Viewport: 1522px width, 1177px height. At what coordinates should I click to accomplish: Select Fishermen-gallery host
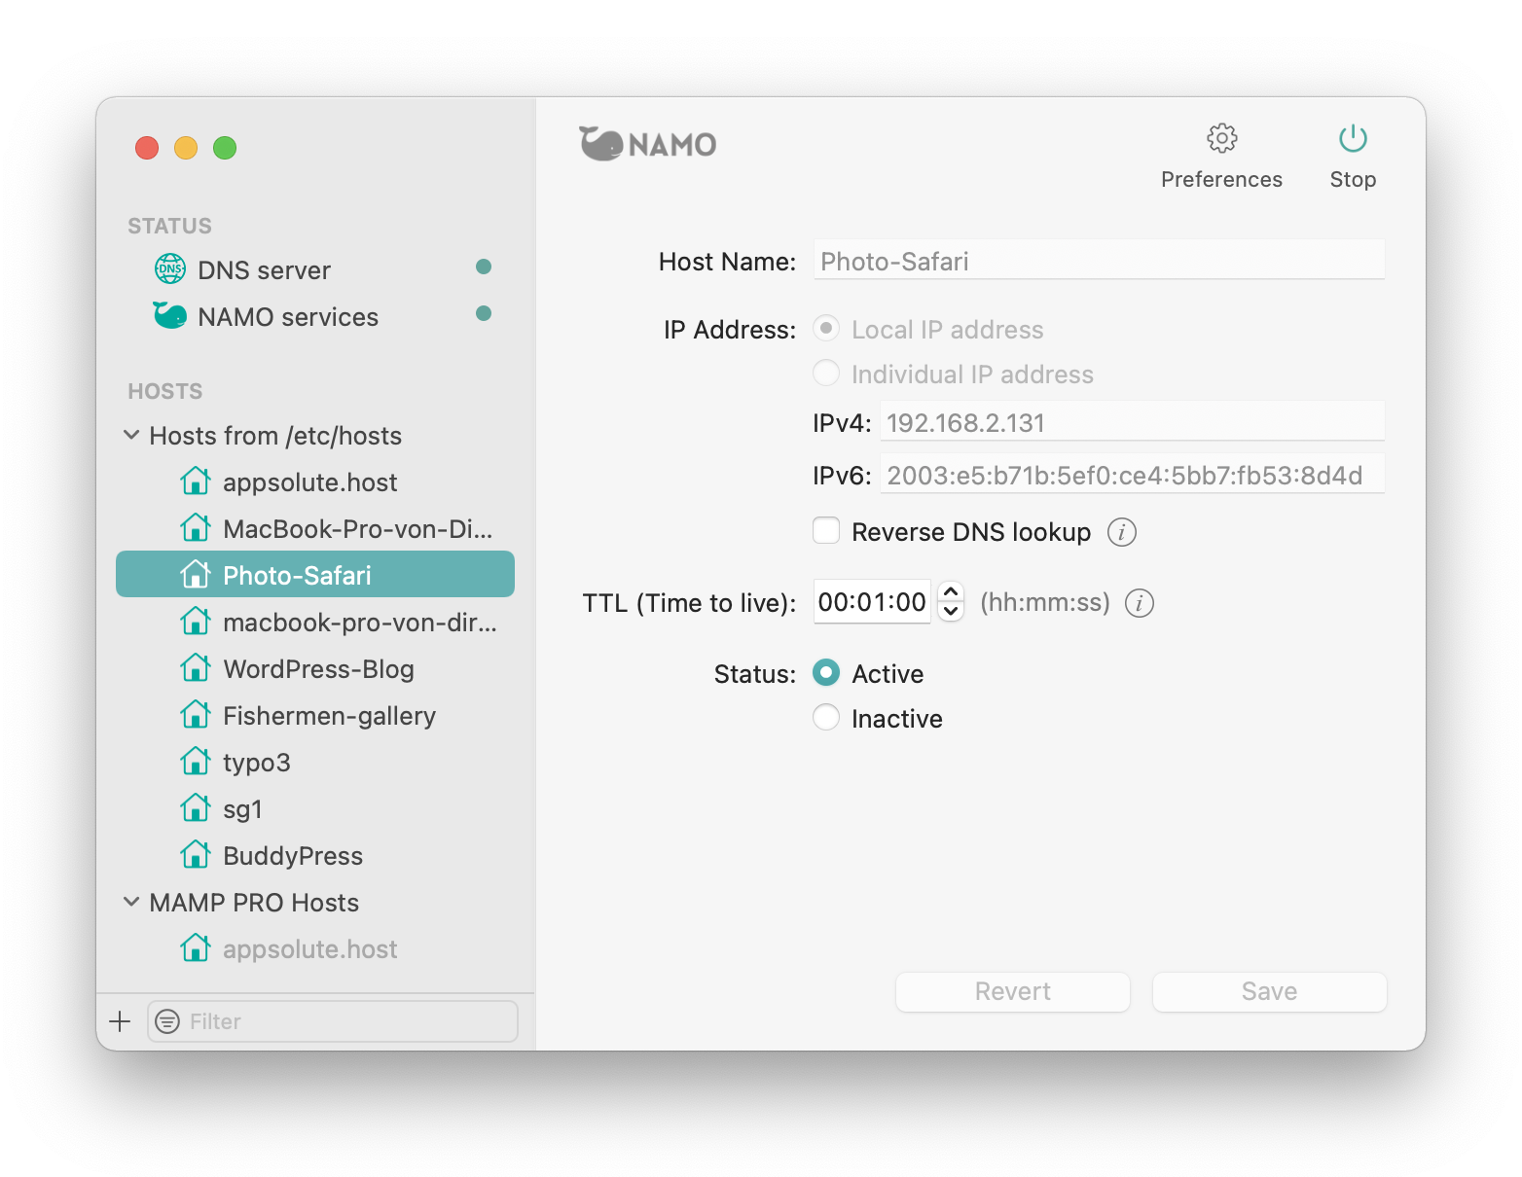click(x=315, y=715)
